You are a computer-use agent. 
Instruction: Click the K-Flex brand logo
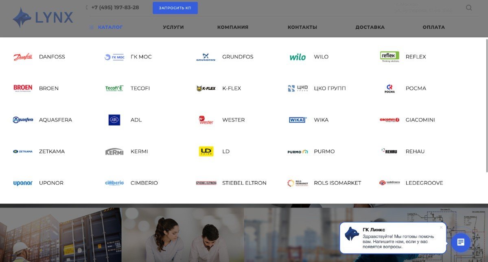coord(206,89)
